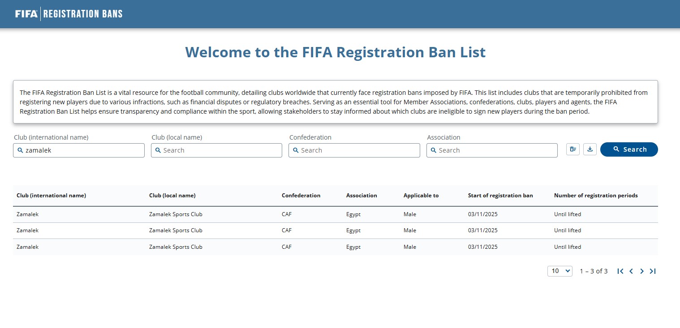
Task: Click the Number of registration periods header
Action: click(x=595, y=196)
